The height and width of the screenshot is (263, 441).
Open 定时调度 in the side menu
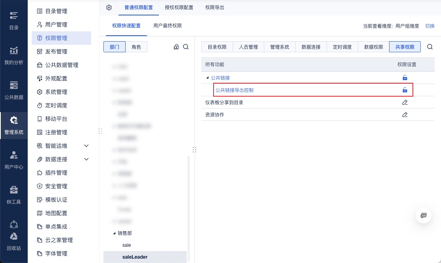click(x=61, y=105)
